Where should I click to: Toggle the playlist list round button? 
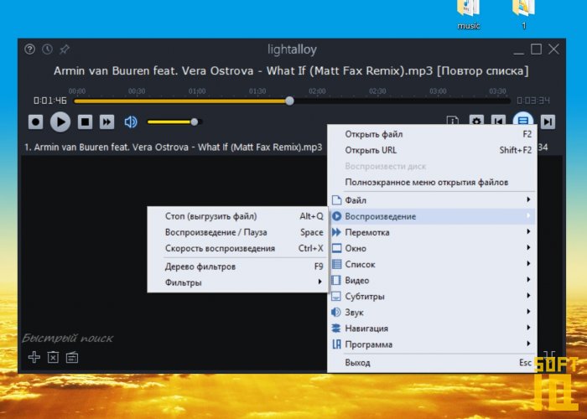(x=523, y=119)
